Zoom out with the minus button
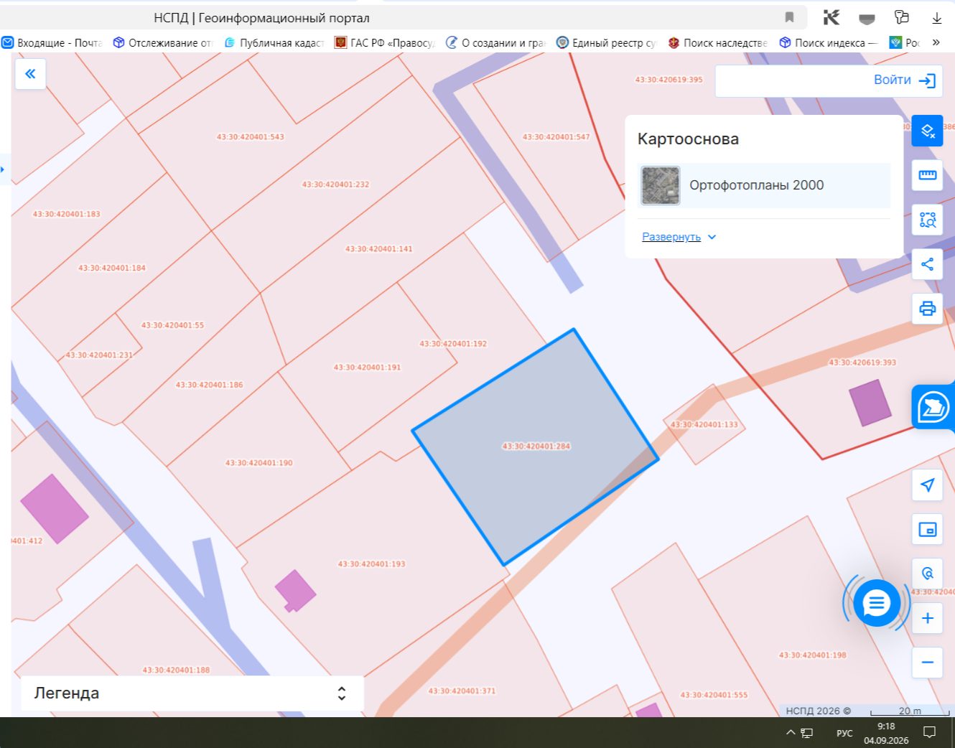The width and height of the screenshot is (955, 748). pyautogui.click(x=927, y=663)
